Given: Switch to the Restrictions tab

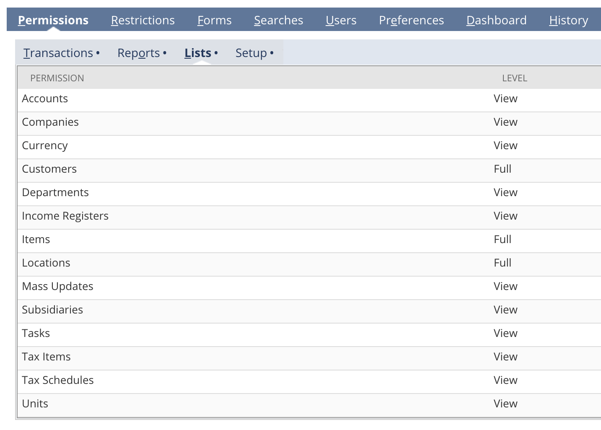Looking at the screenshot, I should click(x=143, y=20).
